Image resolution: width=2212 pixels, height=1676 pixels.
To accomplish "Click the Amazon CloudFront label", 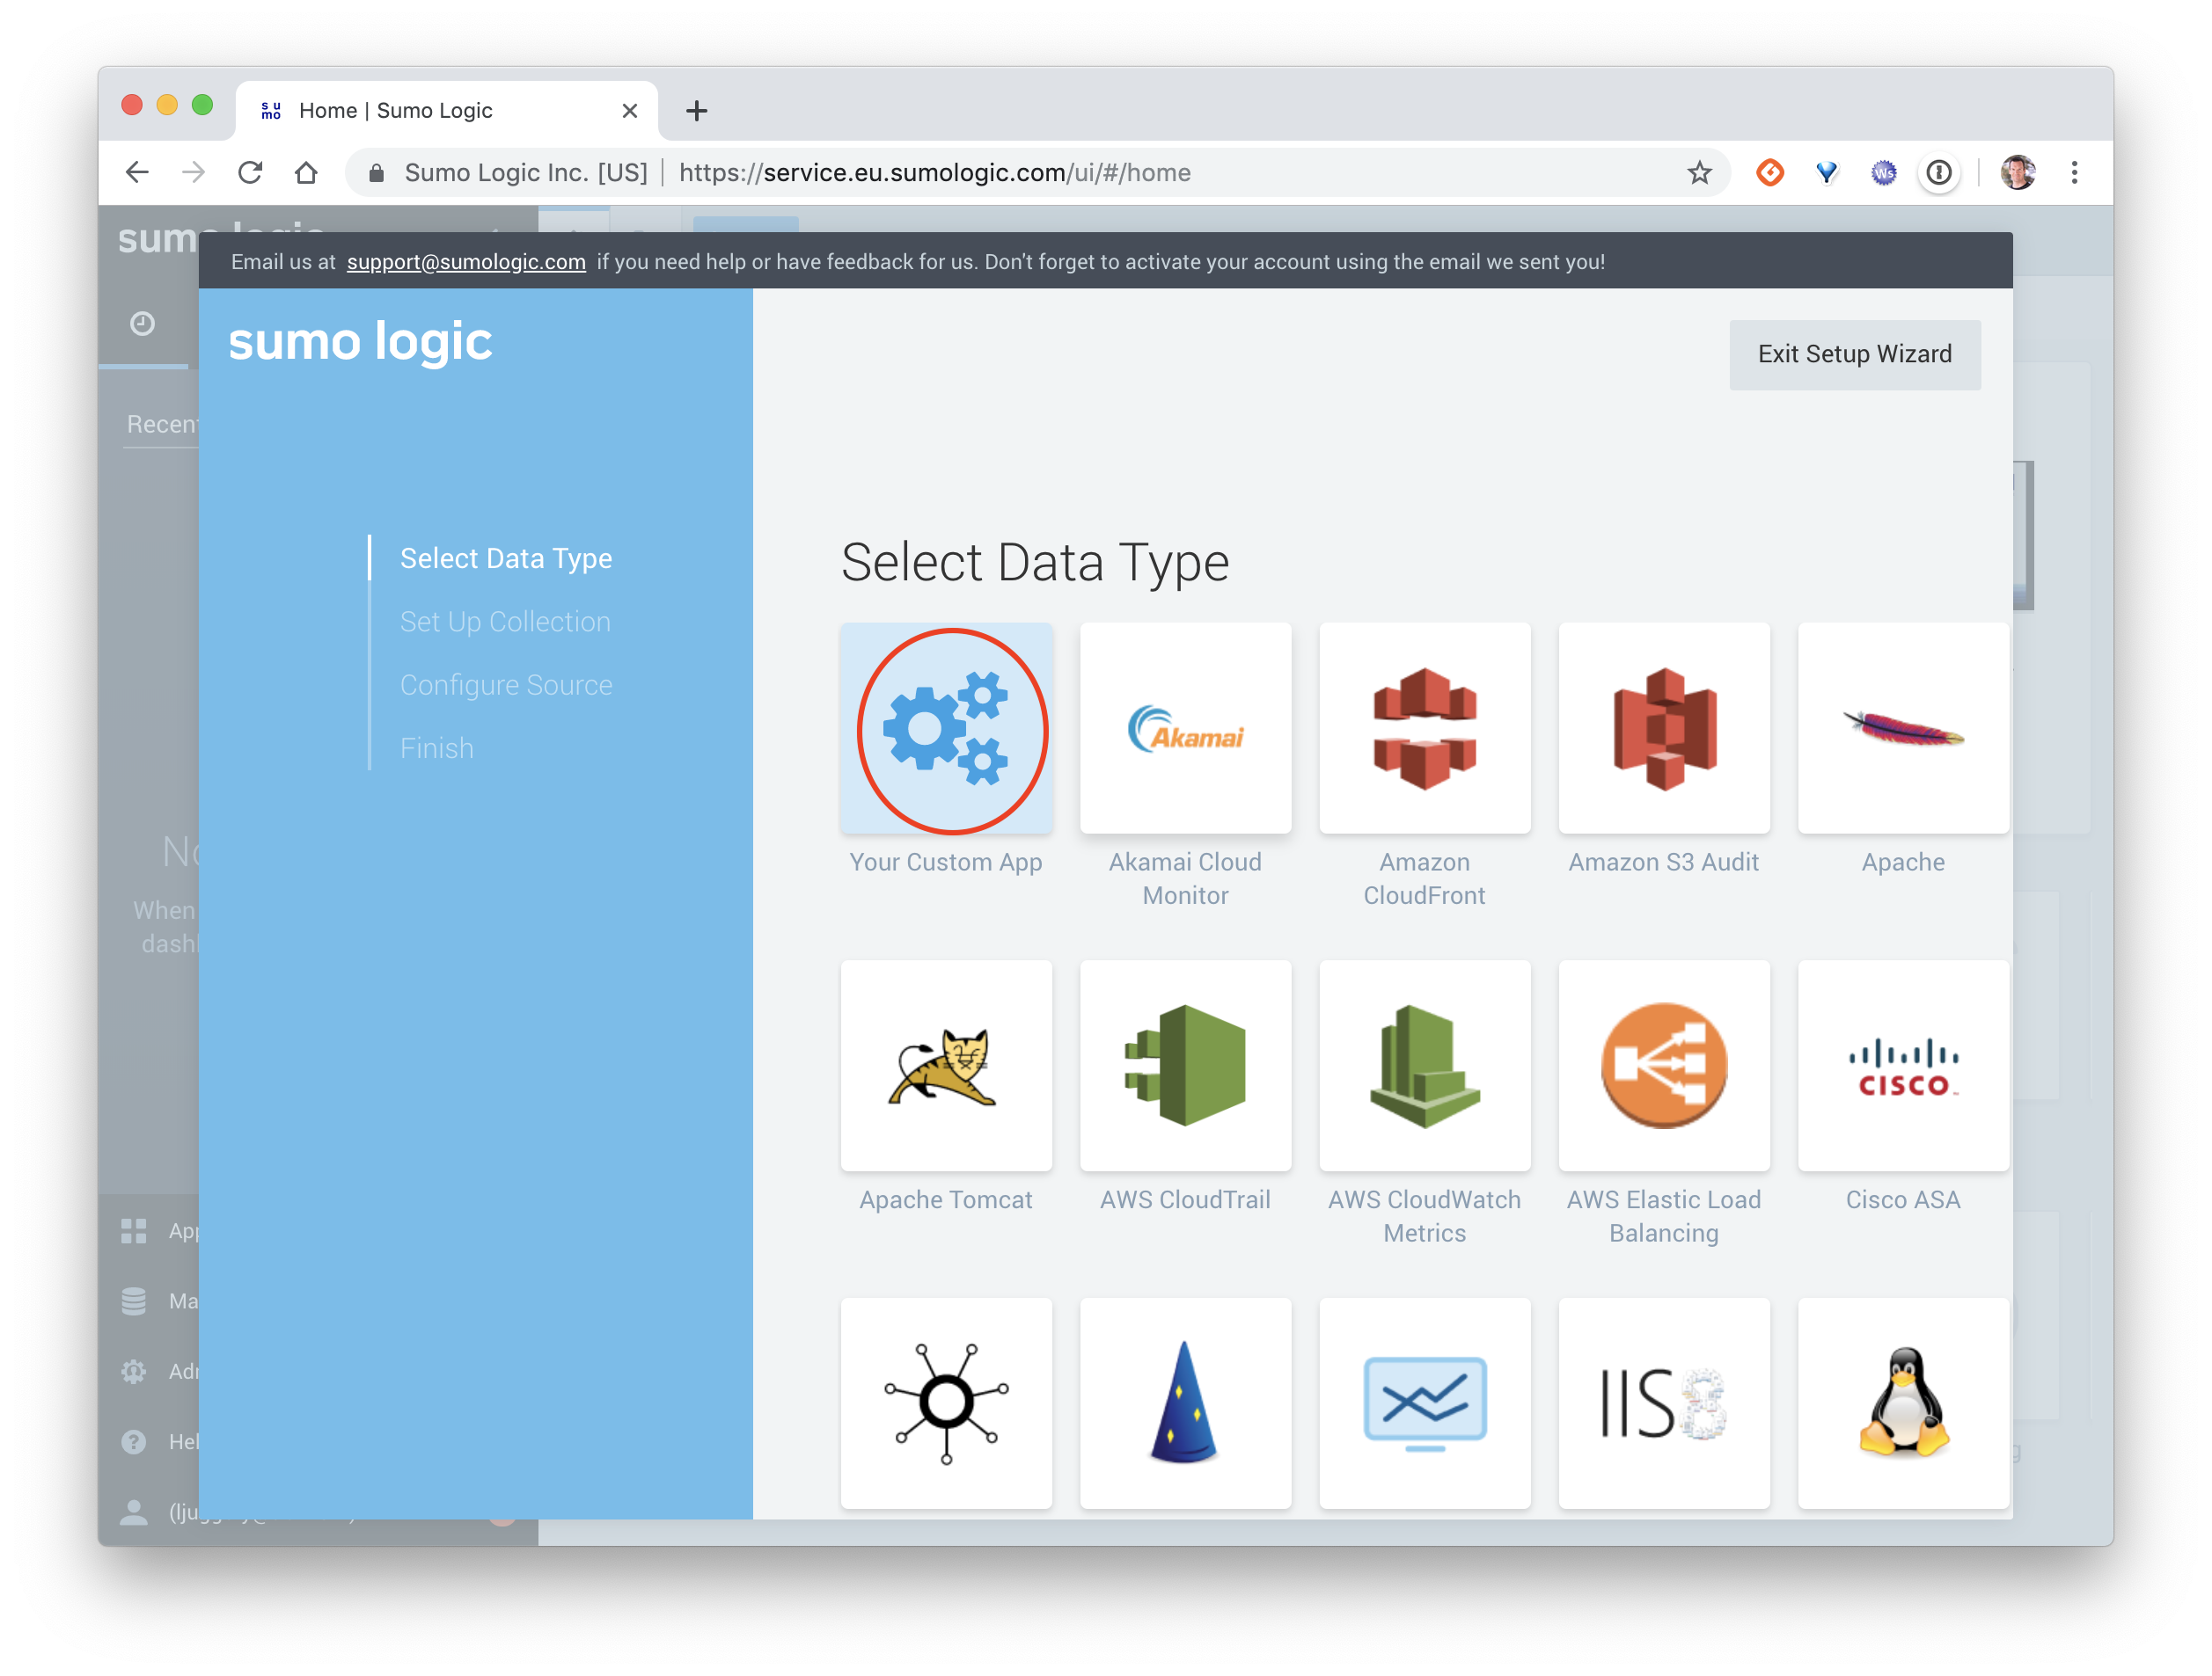I will coord(1424,878).
